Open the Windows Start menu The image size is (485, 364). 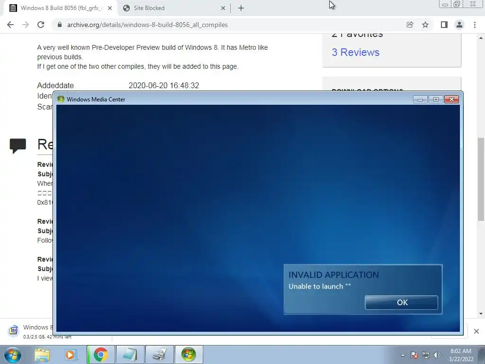13,355
